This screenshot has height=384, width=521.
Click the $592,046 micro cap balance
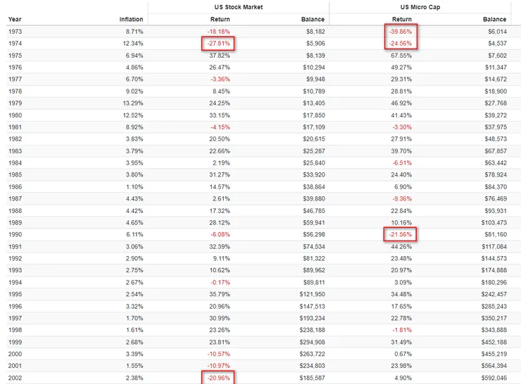(x=492, y=378)
